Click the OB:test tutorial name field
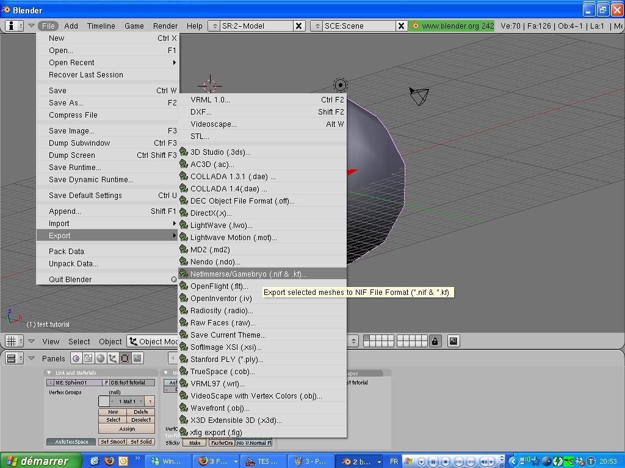This screenshot has width=625, height=468. pos(132,383)
